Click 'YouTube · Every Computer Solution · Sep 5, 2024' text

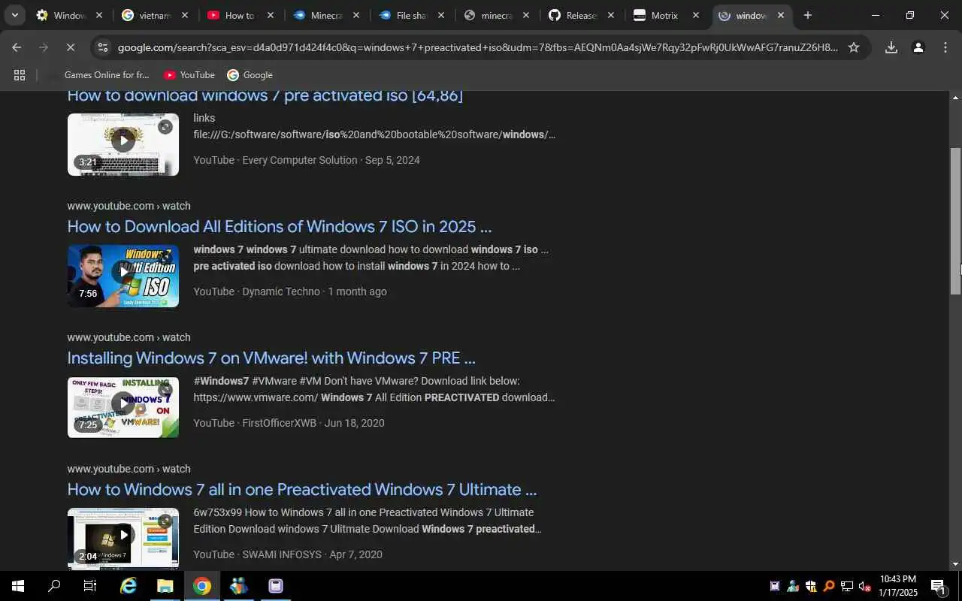point(307,160)
